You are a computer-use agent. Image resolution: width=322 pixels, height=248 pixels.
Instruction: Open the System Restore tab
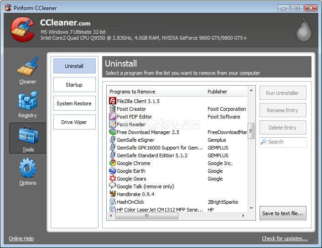(74, 103)
